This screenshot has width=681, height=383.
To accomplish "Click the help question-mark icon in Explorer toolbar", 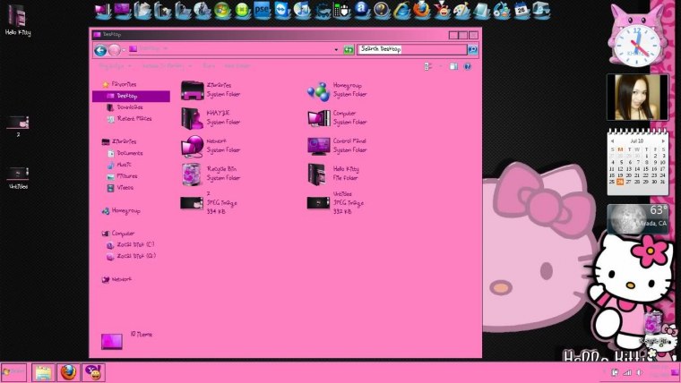I will pos(467,66).
